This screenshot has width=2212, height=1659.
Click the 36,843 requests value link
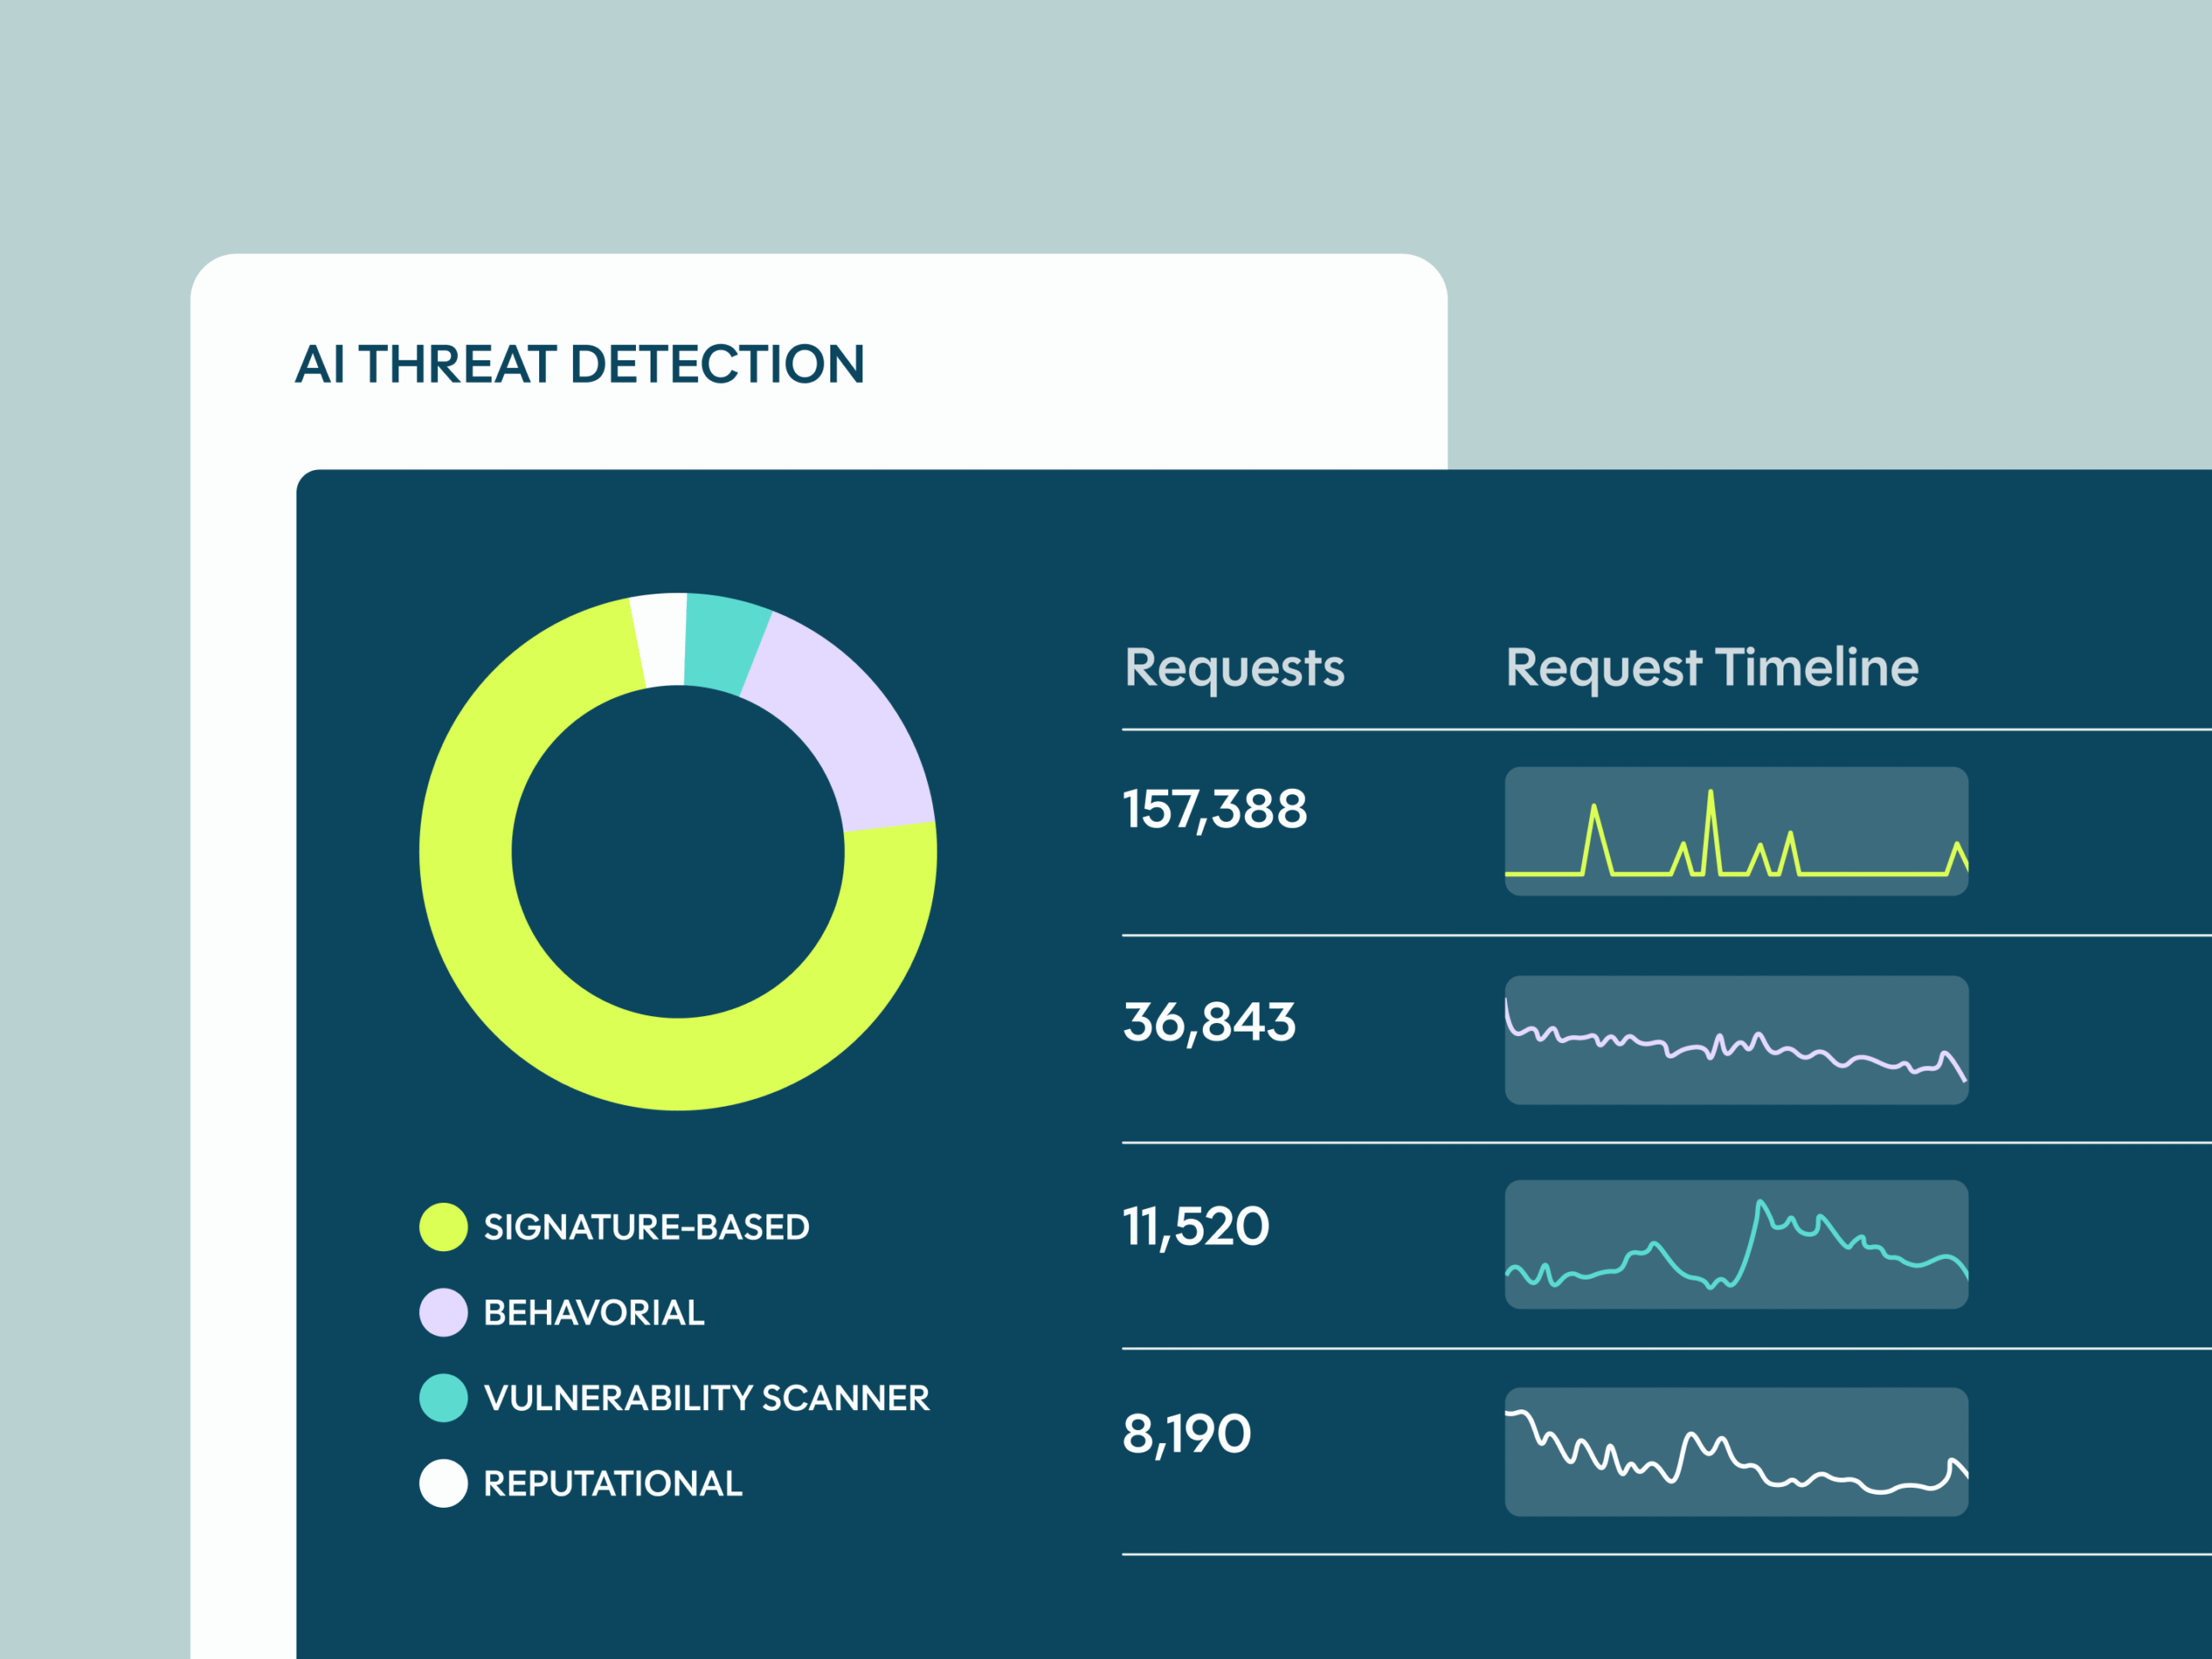coord(1209,1022)
